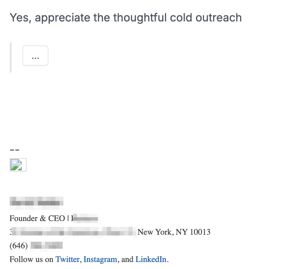Click the blurred sender name in signature
The width and height of the screenshot is (291, 269).
click(x=36, y=202)
